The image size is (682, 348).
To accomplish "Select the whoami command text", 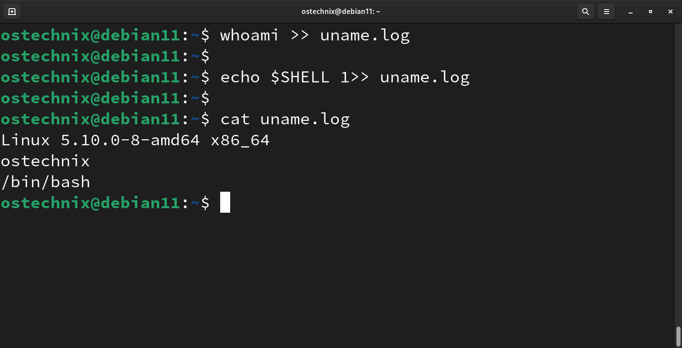I will tap(249, 35).
